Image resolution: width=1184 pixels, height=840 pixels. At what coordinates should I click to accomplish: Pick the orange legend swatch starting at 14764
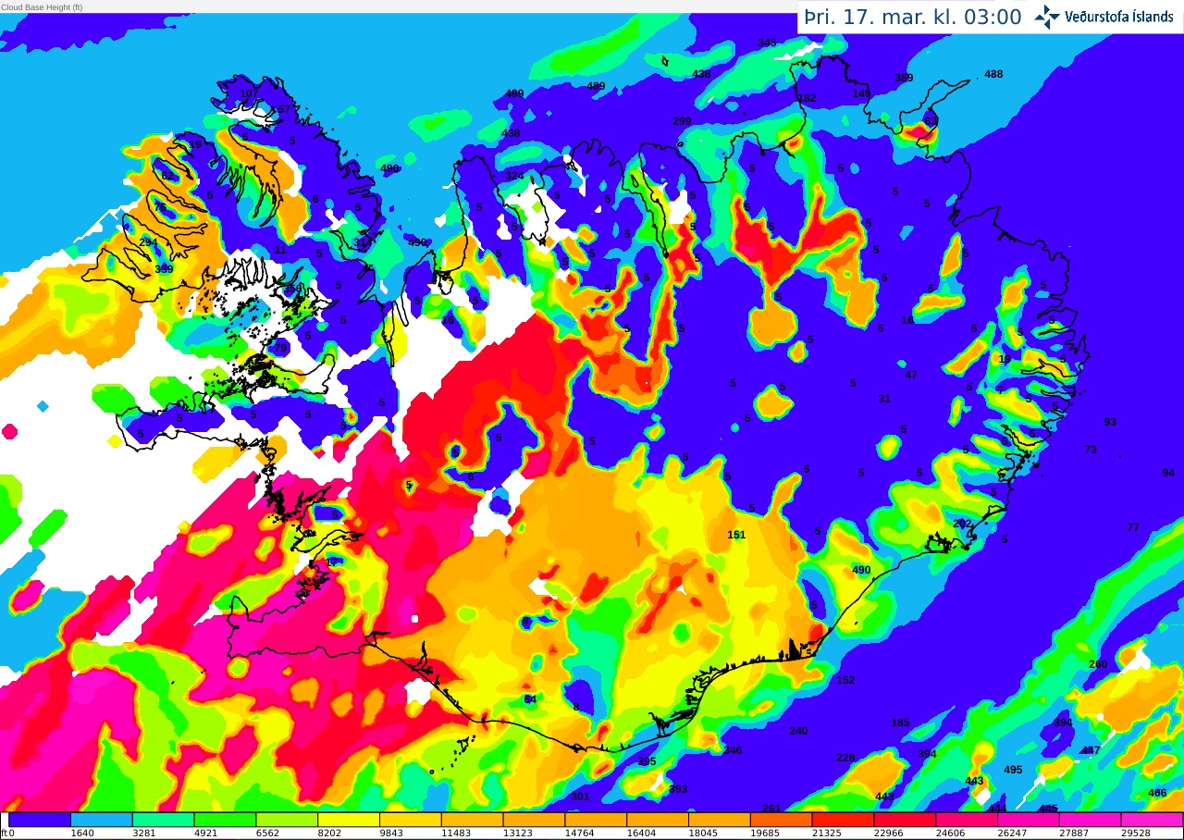tap(596, 820)
